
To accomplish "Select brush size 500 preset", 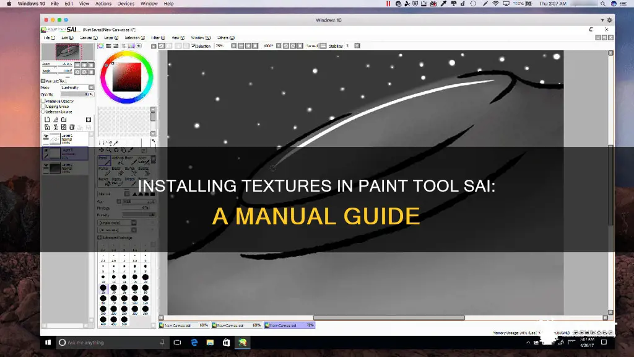I will coord(124,320).
